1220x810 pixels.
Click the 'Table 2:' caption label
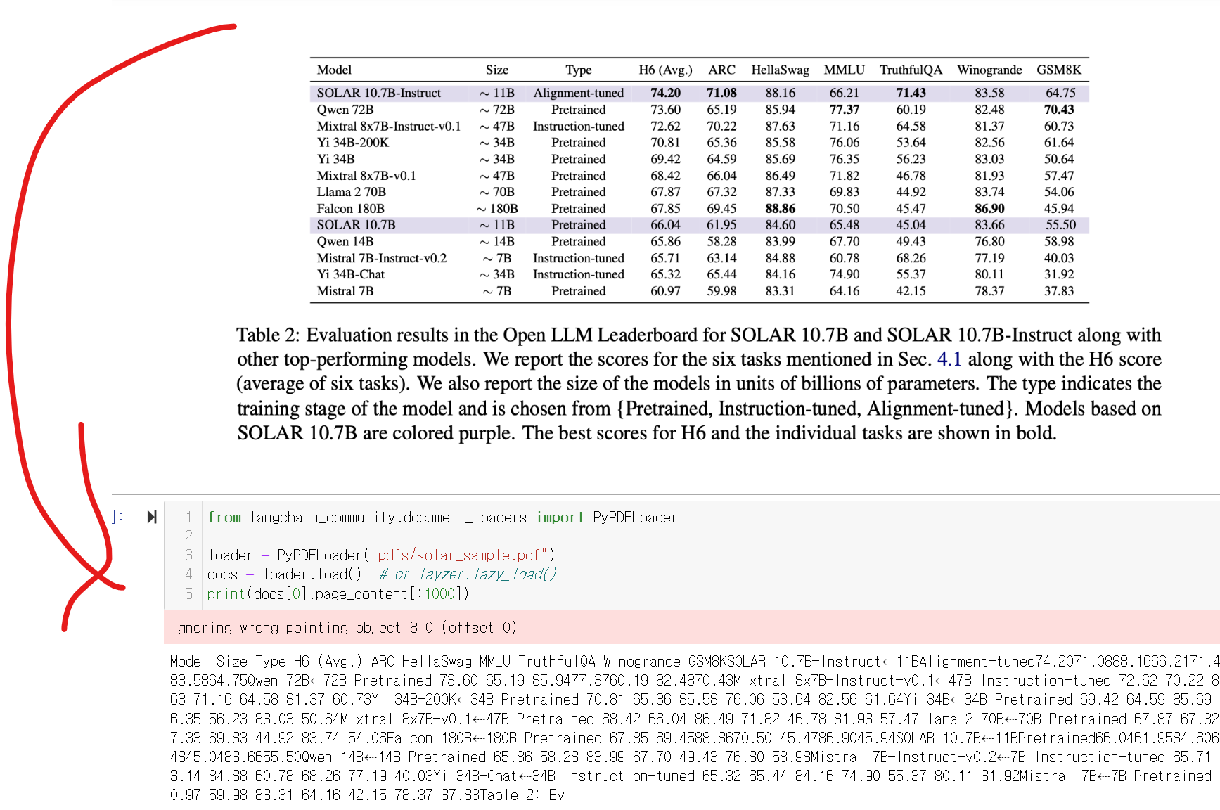268,335
